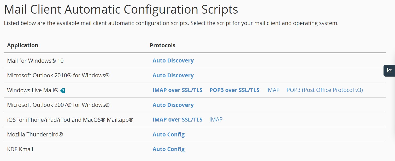Viewport: 395px width, 161px height.
Task: Open Auto Config for KDE Kmail
Action: tap(169, 149)
